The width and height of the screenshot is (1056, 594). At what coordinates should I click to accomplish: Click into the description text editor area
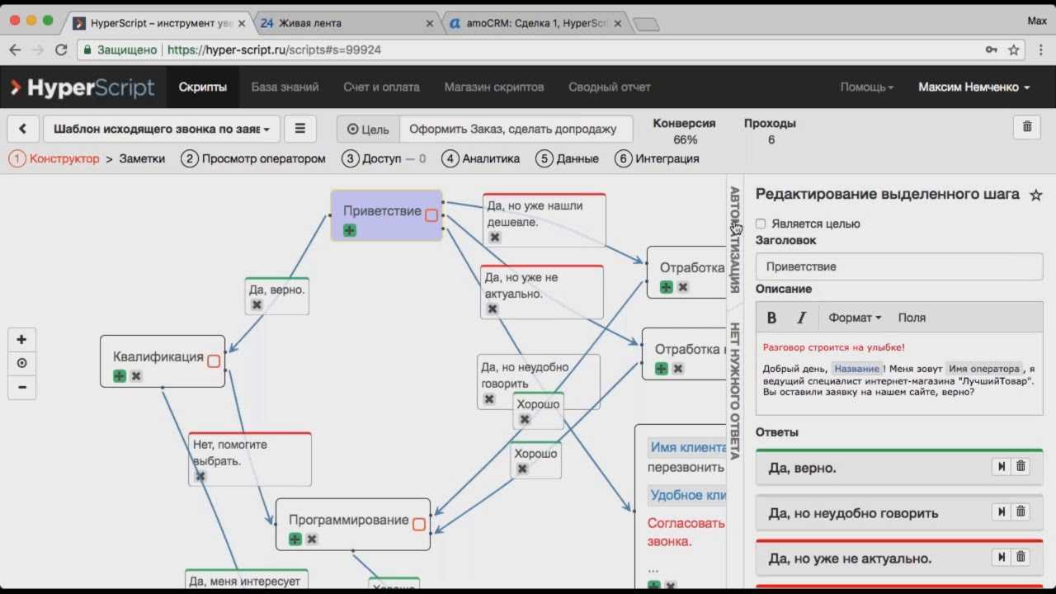tap(899, 374)
